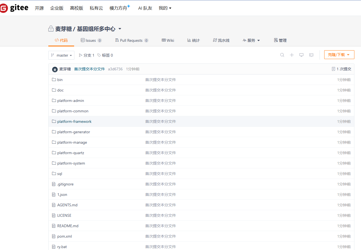Click 企业版 in the top navigation
Viewport: 361px width, 250px height.
57,8
